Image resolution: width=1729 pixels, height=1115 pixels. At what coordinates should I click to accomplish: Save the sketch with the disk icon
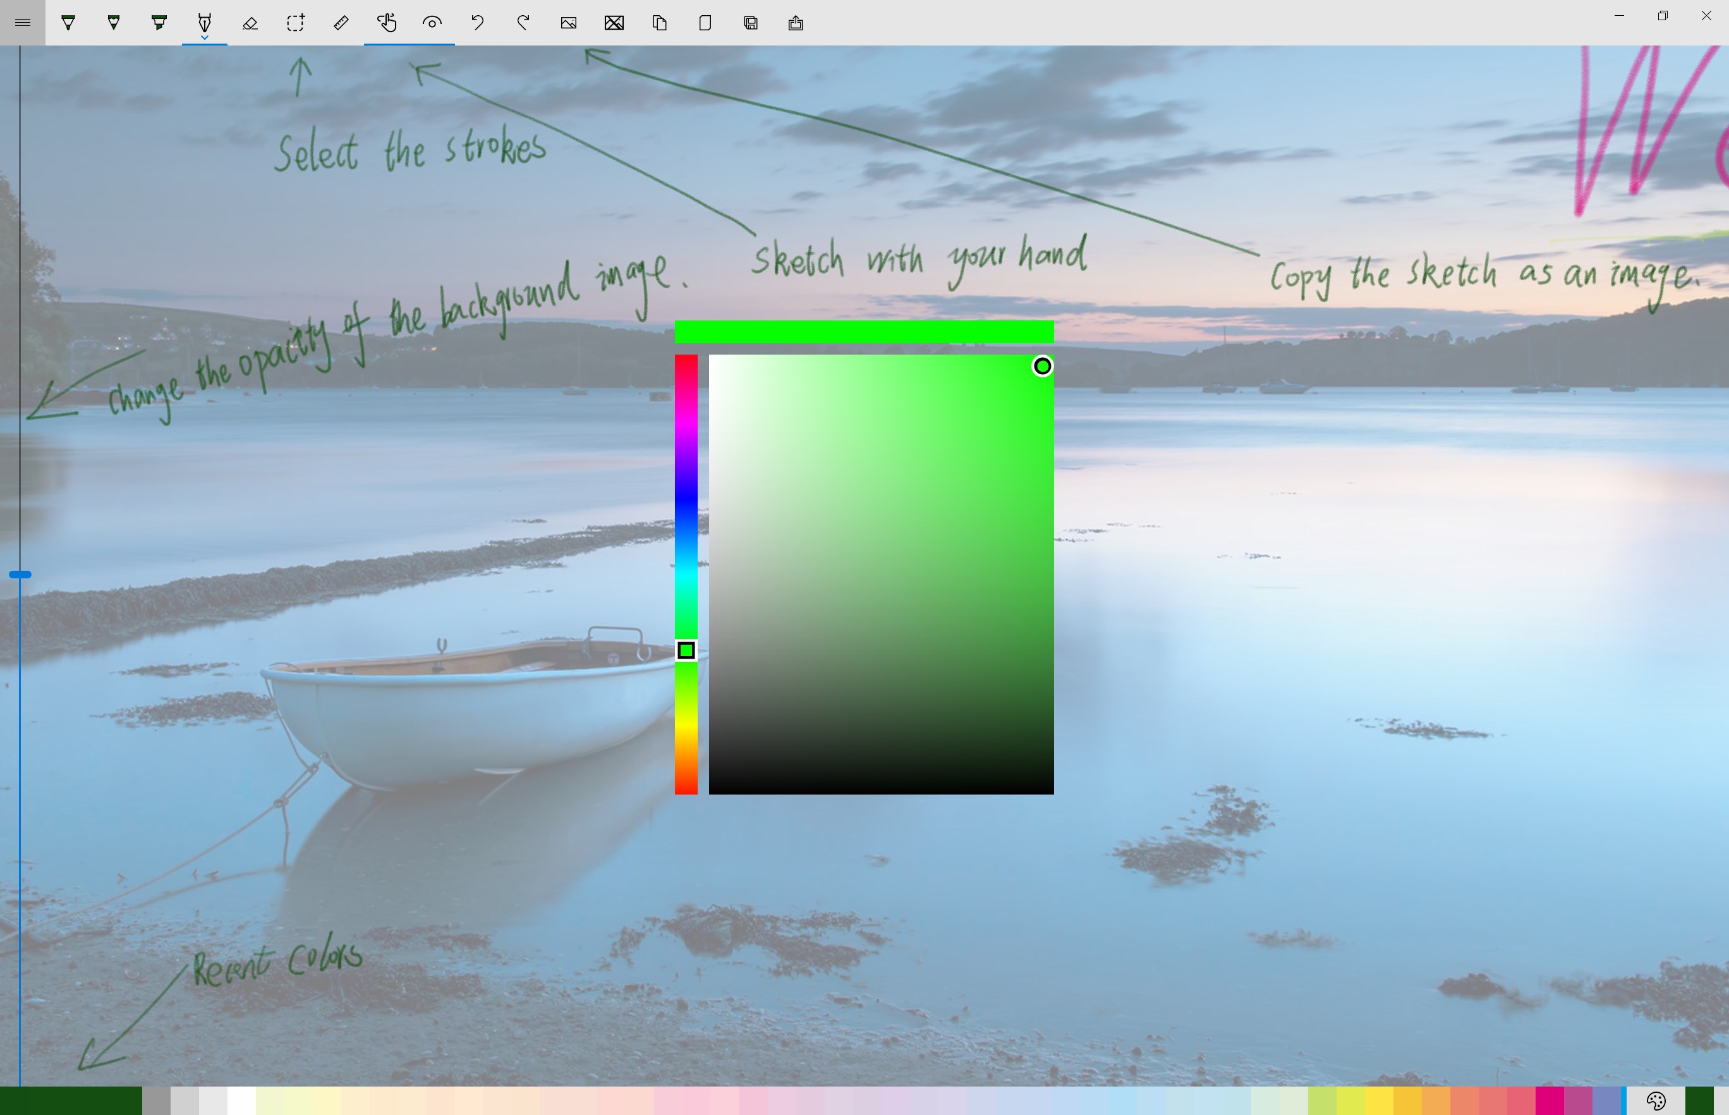tap(751, 23)
